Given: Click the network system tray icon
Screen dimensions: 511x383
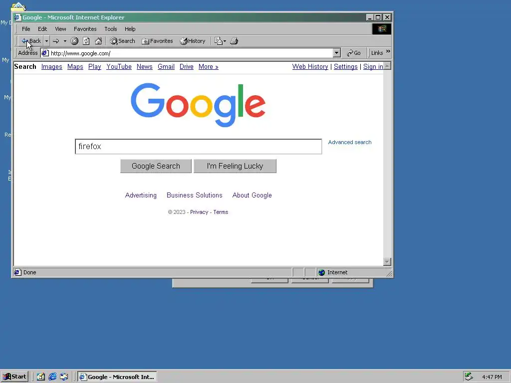Looking at the screenshot, I should 469,377.
